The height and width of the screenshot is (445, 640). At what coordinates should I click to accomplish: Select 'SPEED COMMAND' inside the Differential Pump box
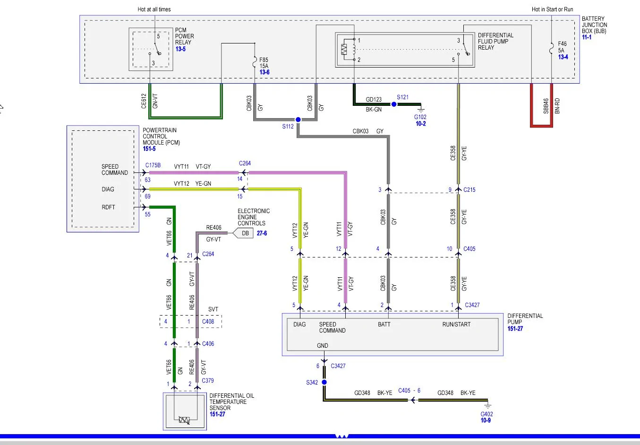(x=332, y=328)
